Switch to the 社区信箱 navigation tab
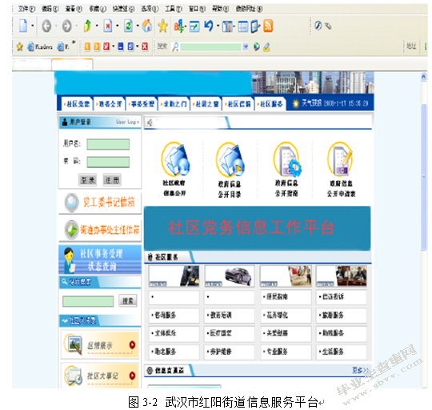Screen dimensions: 432x410 tap(238, 104)
